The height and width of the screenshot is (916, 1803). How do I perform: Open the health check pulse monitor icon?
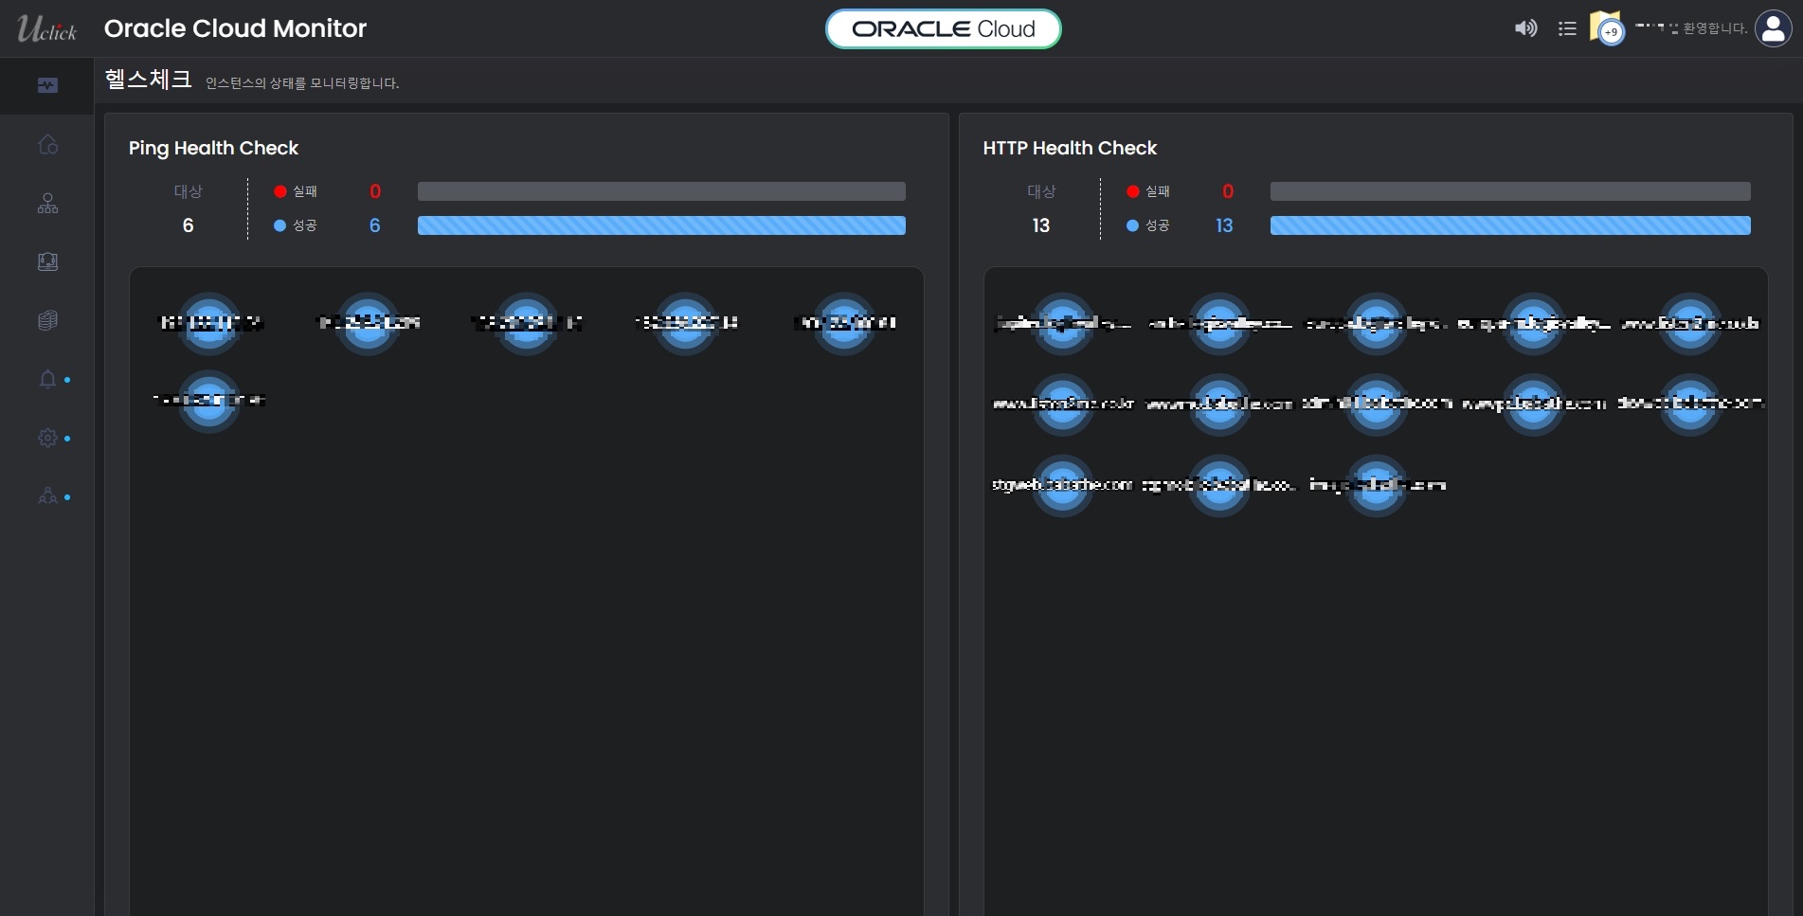tap(47, 86)
